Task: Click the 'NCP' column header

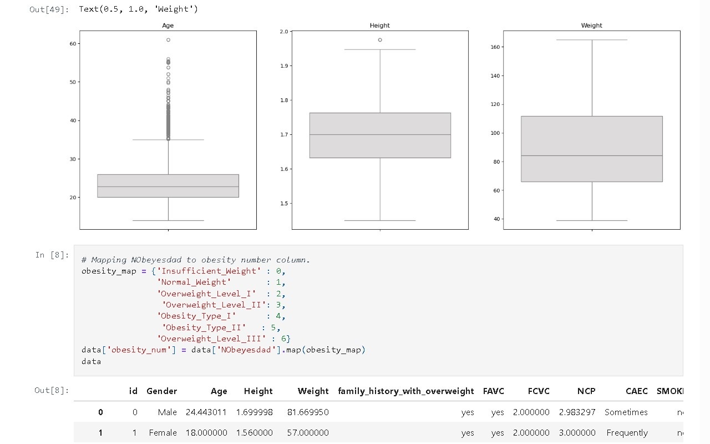Action: click(586, 391)
